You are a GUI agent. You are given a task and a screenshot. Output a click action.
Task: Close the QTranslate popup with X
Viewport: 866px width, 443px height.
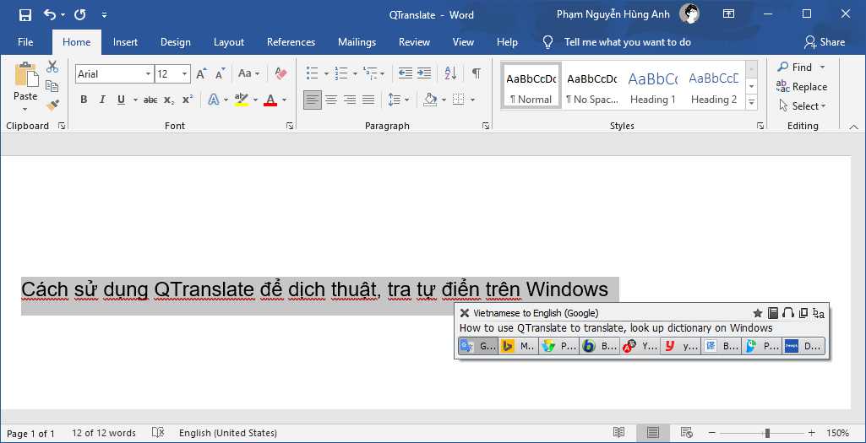coord(465,313)
